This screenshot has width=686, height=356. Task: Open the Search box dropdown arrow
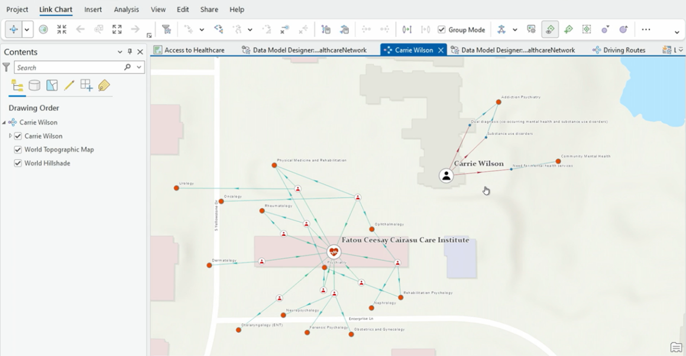tap(139, 67)
